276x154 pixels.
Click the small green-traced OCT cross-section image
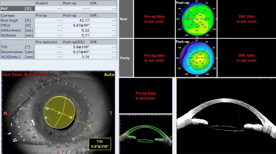(145, 134)
